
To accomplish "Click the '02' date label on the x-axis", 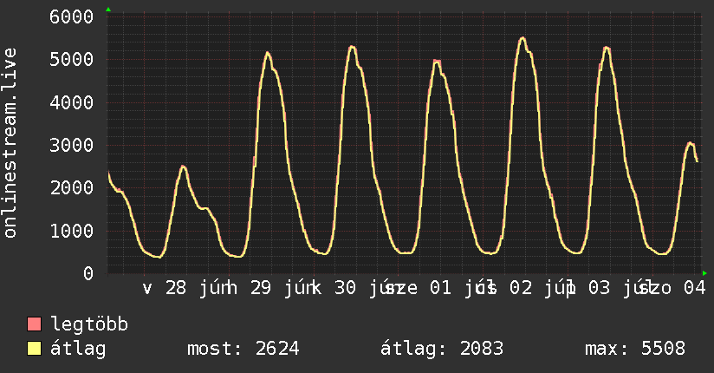I will [x=521, y=288].
